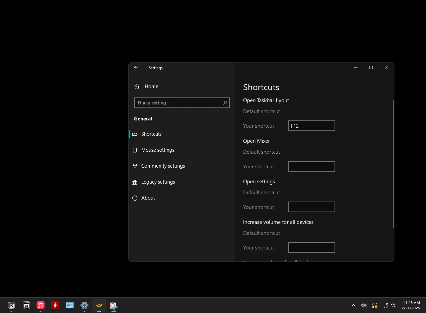426x313 pixels.
Task: Click the Open Taskbar flyout label
Action: [x=266, y=100]
